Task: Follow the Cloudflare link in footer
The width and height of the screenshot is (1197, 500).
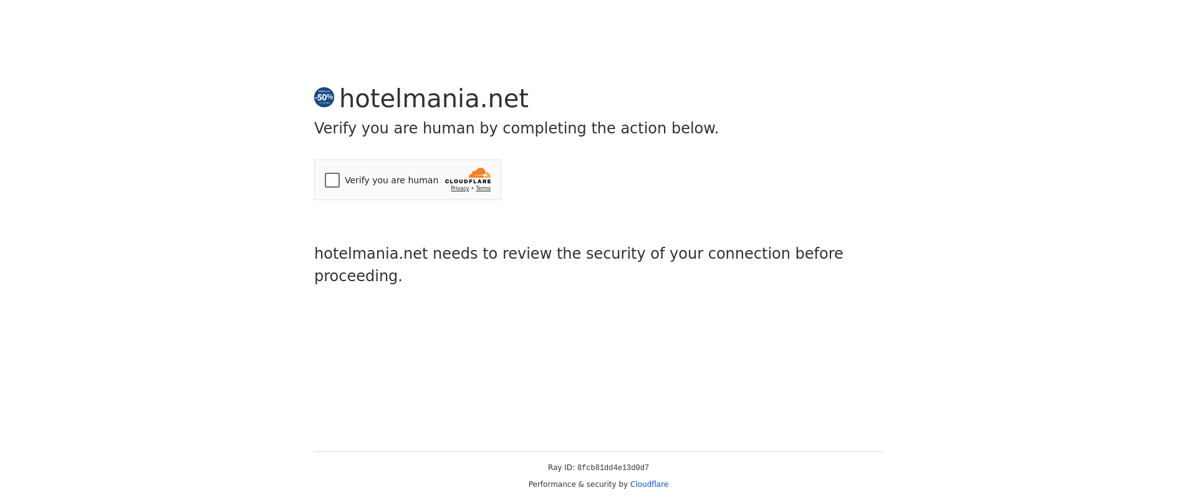Action: tap(649, 484)
